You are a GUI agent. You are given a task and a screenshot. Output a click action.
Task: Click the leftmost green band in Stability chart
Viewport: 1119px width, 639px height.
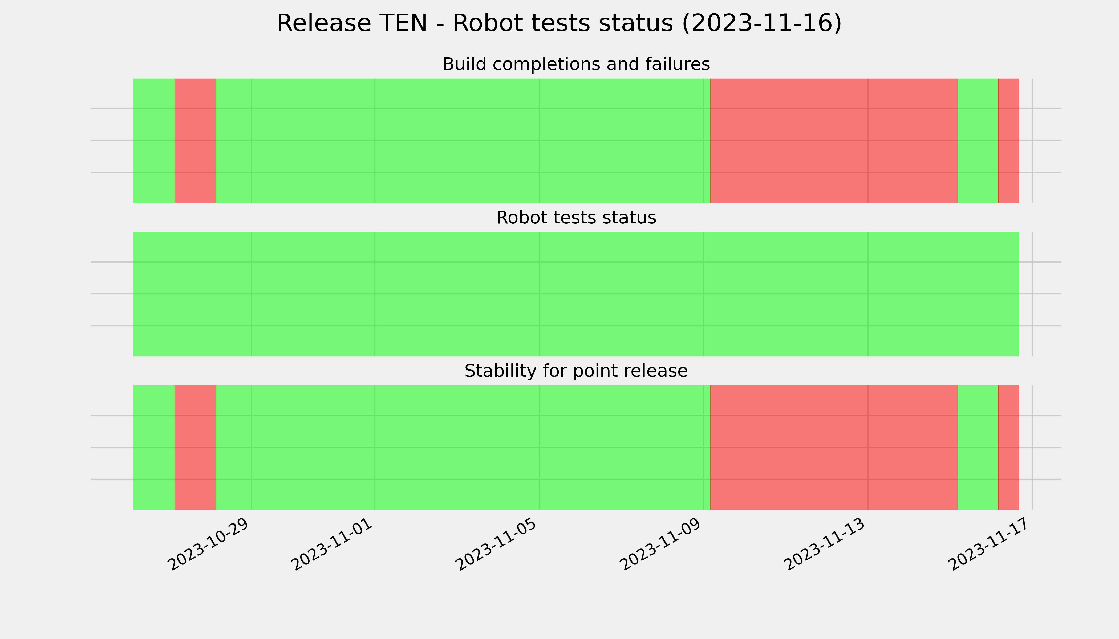coord(154,448)
